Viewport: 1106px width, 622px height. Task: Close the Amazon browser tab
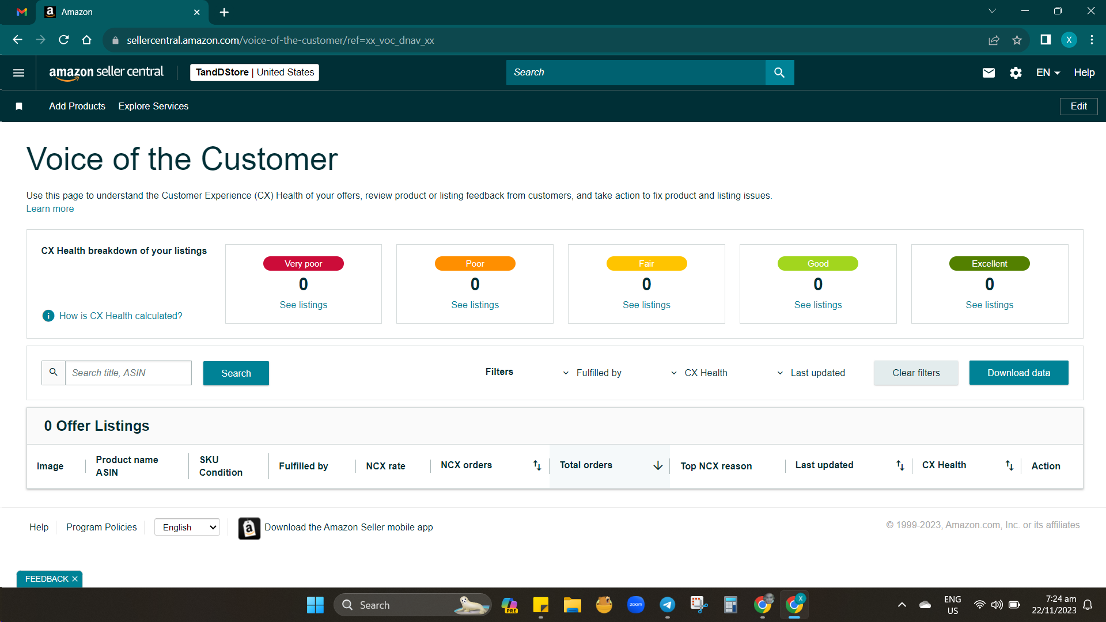[x=196, y=12]
